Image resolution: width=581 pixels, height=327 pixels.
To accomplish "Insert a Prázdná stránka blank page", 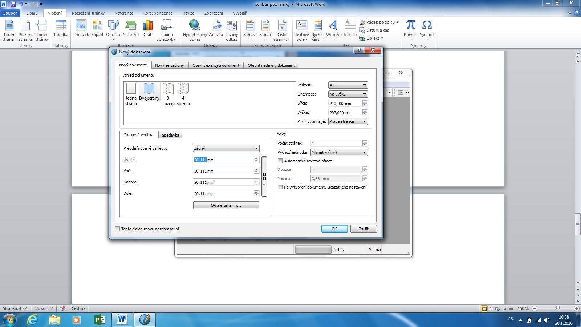I will point(26,31).
